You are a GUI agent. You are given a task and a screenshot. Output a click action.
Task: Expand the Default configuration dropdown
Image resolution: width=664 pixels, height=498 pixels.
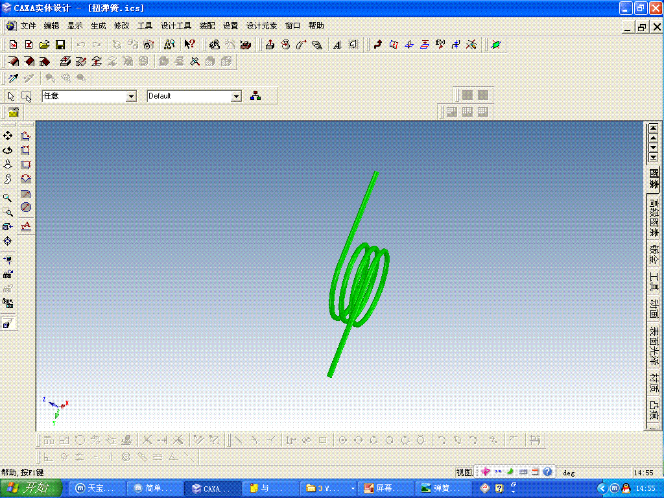[x=236, y=97]
